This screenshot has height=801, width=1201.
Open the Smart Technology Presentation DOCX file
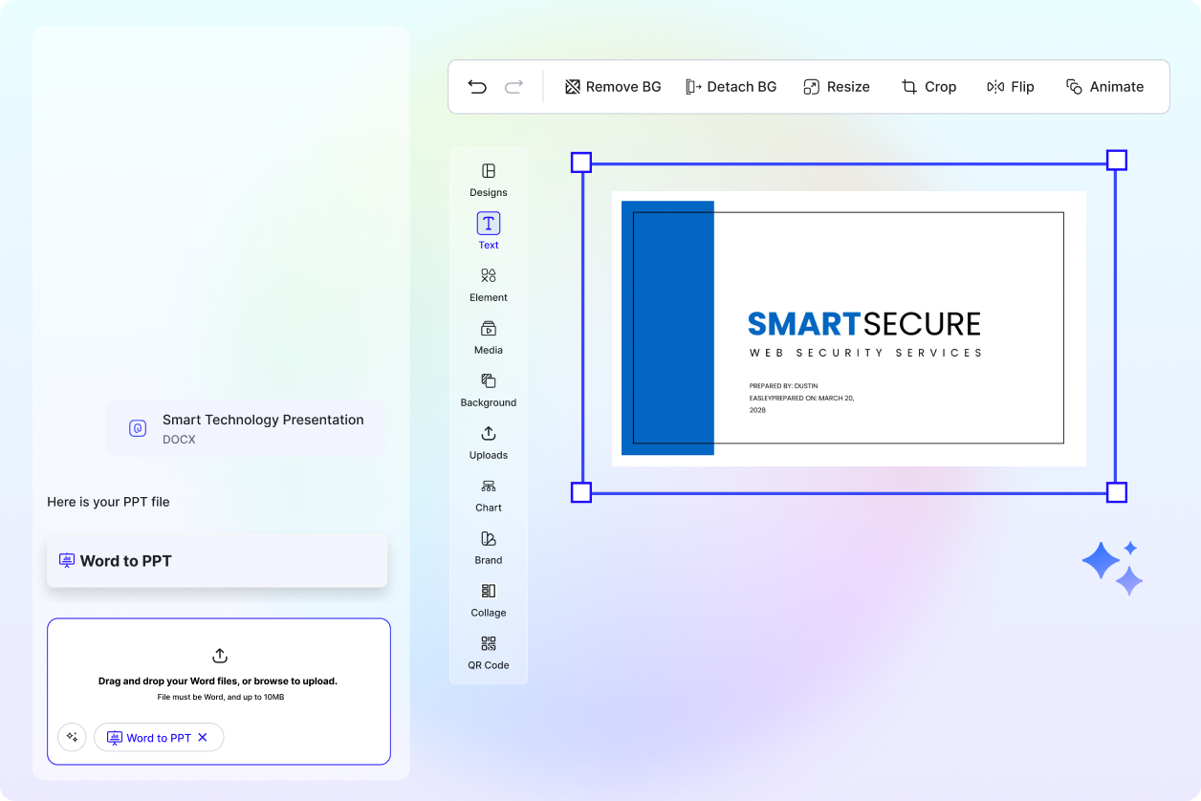247,428
